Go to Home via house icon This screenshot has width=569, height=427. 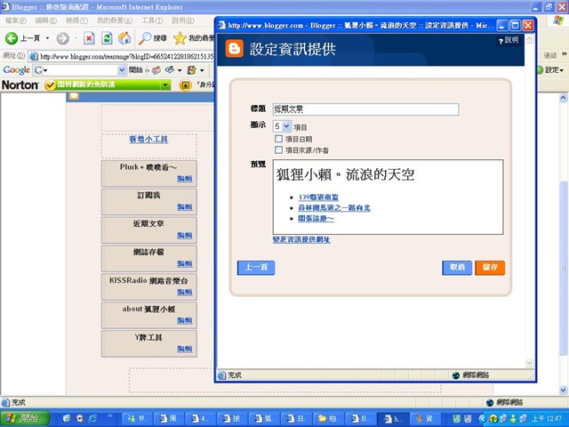tap(124, 38)
